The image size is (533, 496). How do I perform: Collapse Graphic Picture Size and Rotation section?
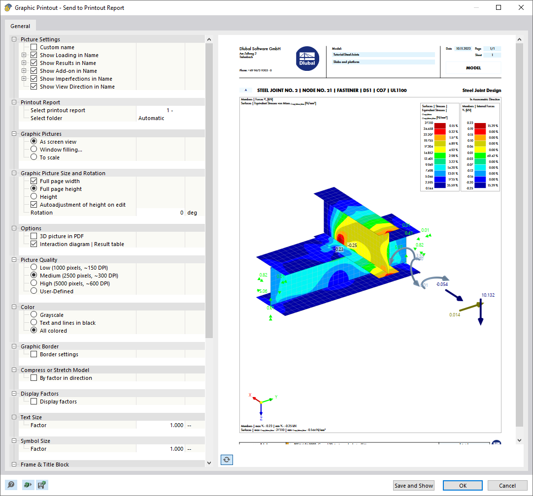[x=14, y=173]
